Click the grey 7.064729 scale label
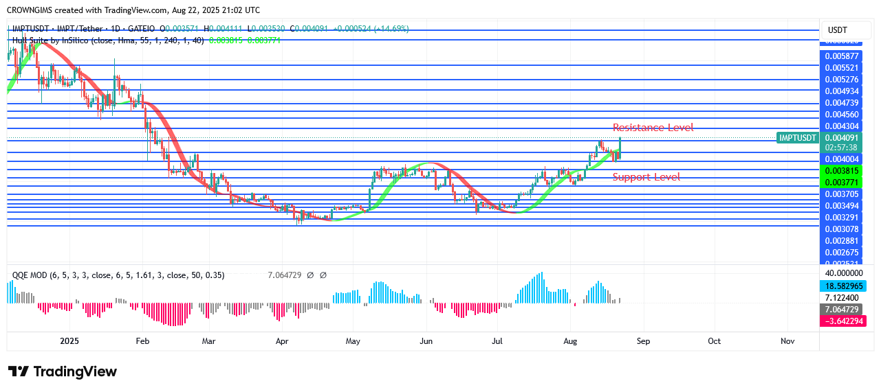 842,310
